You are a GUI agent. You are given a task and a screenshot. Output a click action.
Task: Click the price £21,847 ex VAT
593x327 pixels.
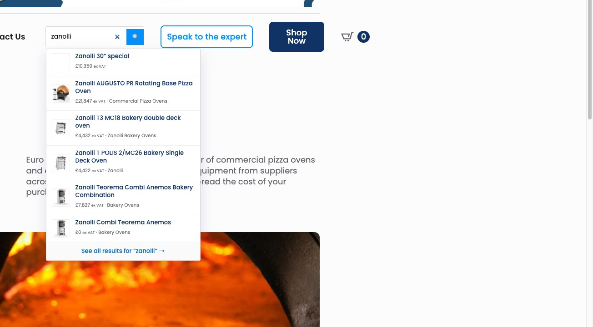90,101
